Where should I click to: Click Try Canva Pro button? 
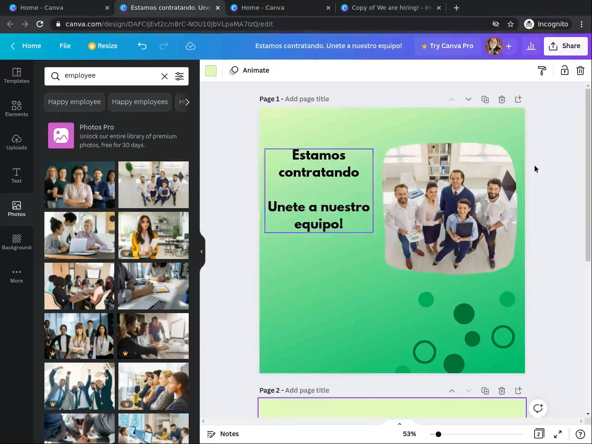point(447,46)
